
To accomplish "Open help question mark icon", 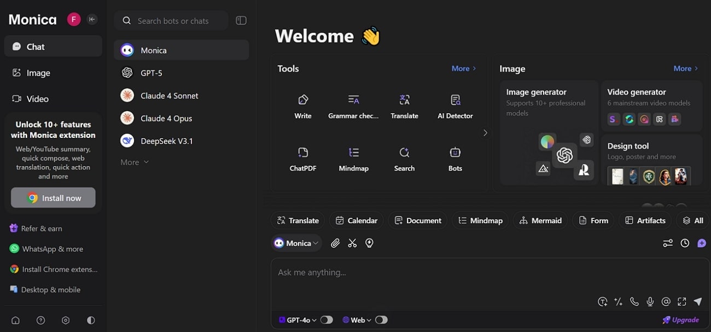I will pyautogui.click(x=40, y=321).
